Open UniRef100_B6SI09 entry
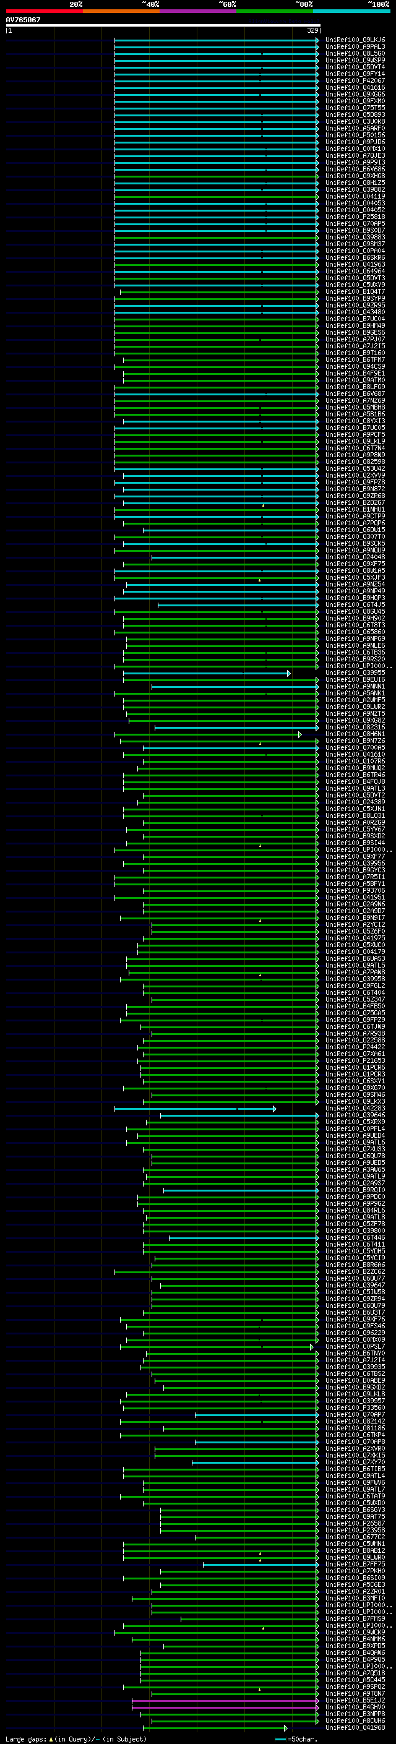396x1744 pixels. (x=355, y=1578)
